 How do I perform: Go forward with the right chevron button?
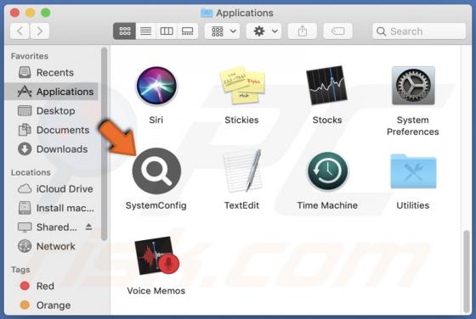pos(39,31)
